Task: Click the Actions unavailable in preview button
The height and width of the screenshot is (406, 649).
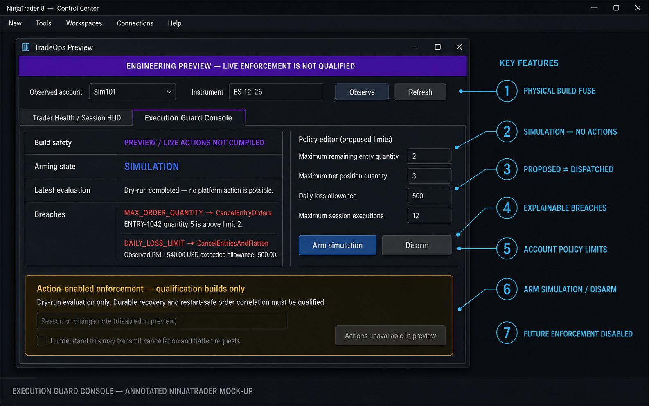Action: point(390,336)
